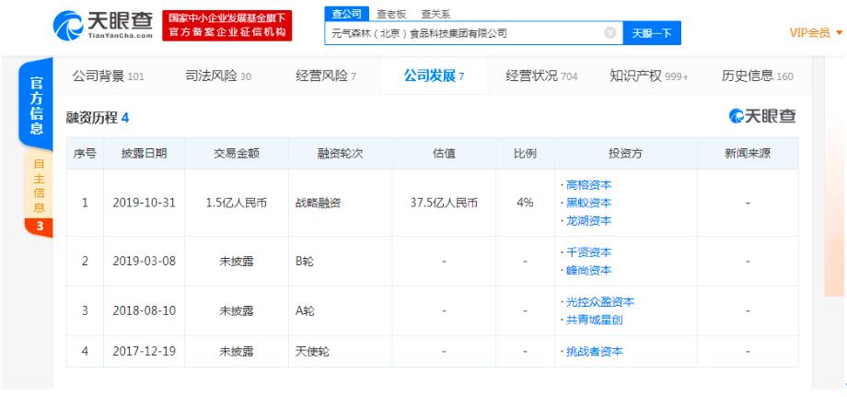Screen dimensions: 847x397
Task: Select the 查老板 search tab
Action: (391, 14)
